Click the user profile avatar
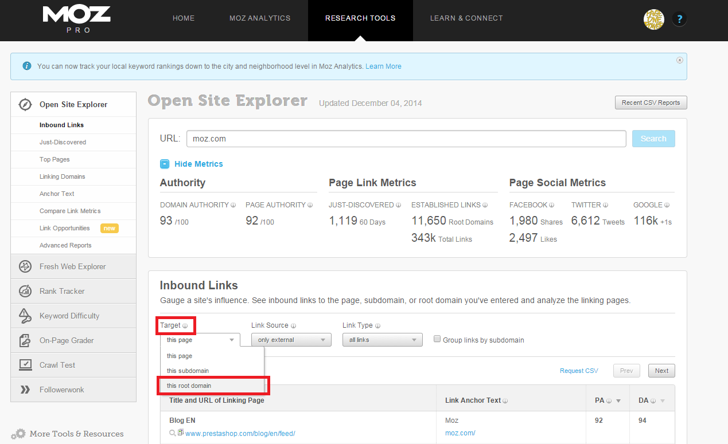The width and height of the screenshot is (728, 444). coord(653,19)
